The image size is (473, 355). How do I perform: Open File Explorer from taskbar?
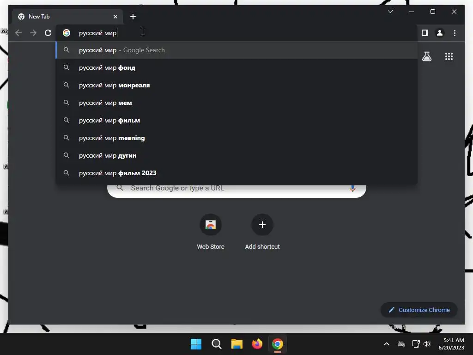[237, 344]
